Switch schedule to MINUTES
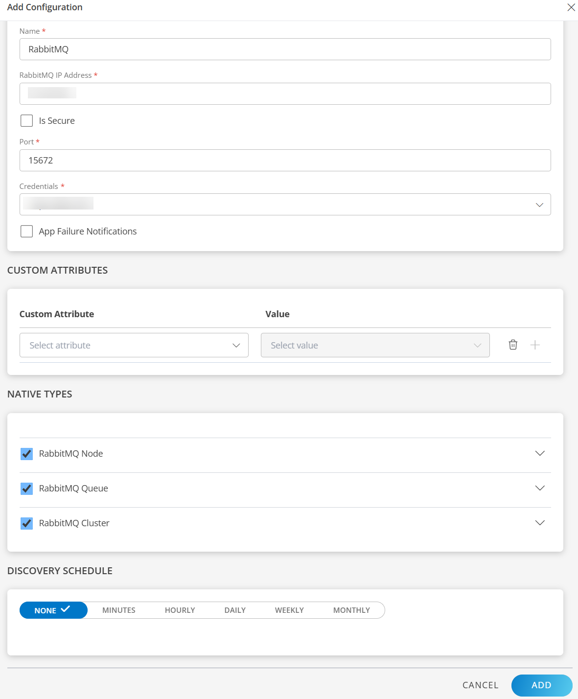Image resolution: width=578 pixels, height=699 pixels. (x=119, y=610)
